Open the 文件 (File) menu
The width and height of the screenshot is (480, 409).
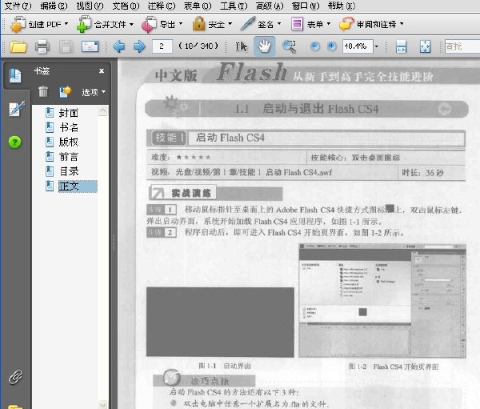(x=18, y=6)
